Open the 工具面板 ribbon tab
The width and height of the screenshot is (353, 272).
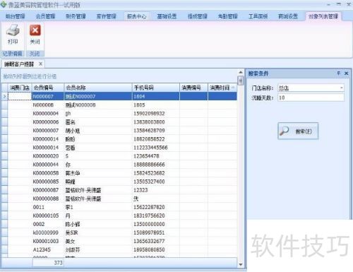258,16
